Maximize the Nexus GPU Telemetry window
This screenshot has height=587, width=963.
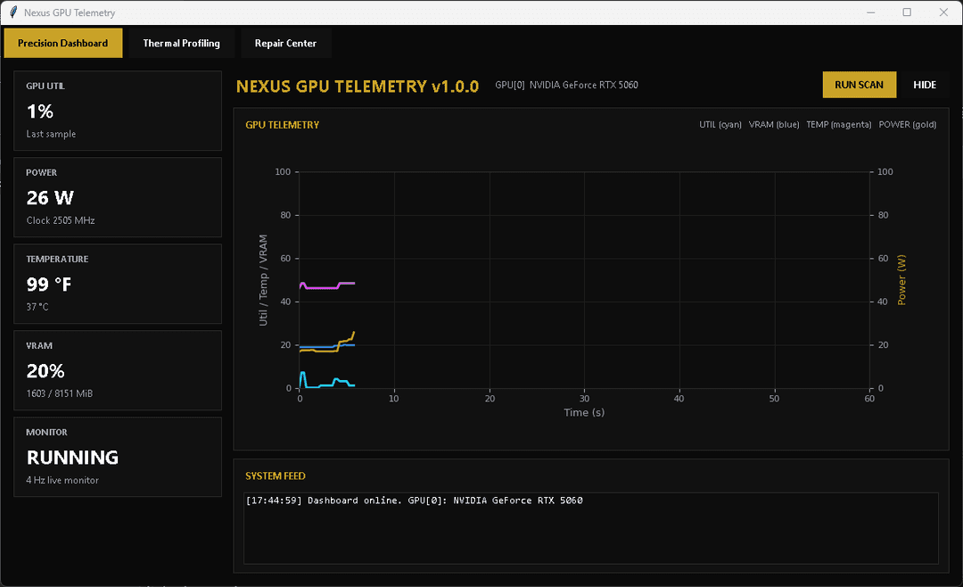[x=907, y=12]
